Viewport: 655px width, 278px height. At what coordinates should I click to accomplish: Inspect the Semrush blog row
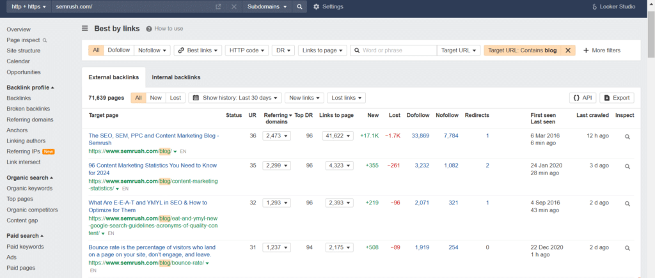[x=627, y=137]
